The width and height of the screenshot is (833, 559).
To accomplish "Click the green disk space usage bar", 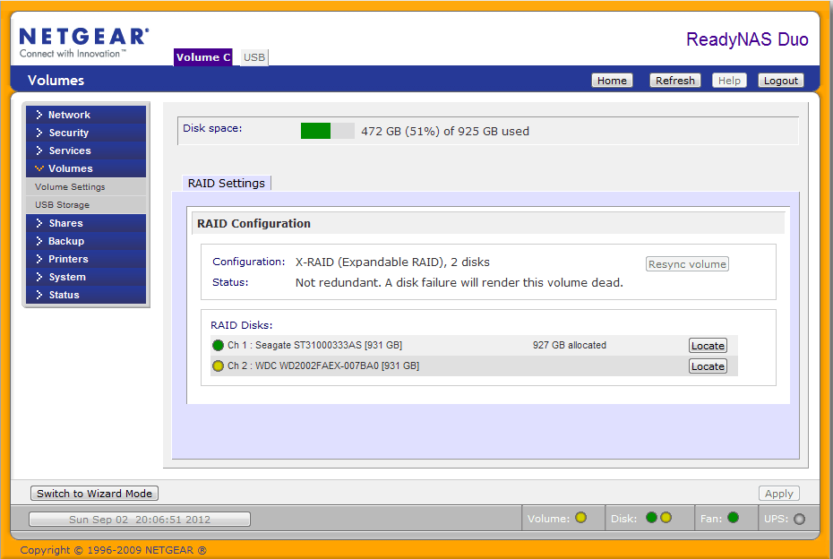I will pos(315,131).
